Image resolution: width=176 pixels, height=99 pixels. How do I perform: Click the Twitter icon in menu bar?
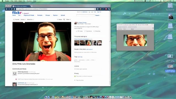145,1
